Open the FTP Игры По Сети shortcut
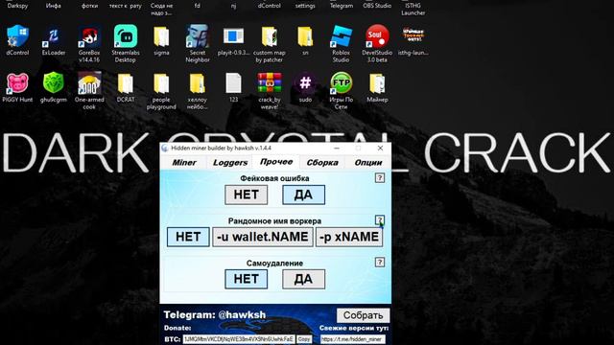614x345 pixels. 342,83
